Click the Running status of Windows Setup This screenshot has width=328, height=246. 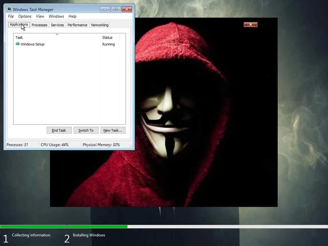coord(108,44)
